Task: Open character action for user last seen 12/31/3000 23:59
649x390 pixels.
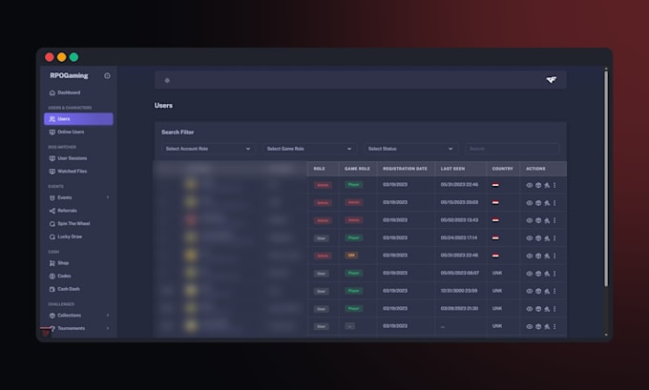Action: click(x=547, y=292)
